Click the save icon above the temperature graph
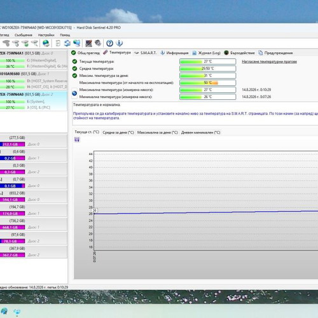The image size is (318, 318). tap(77, 139)
